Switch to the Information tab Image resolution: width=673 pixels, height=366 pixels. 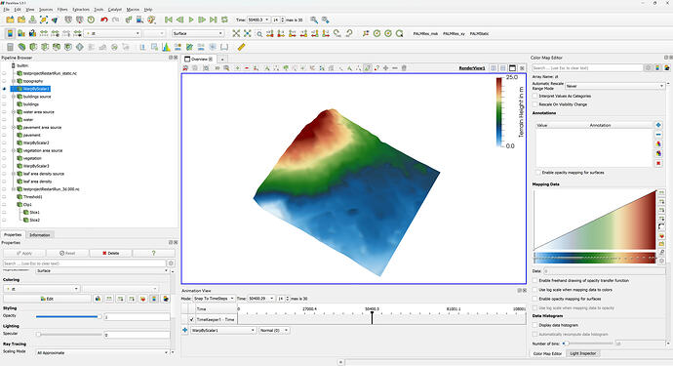tap(40, 235)
